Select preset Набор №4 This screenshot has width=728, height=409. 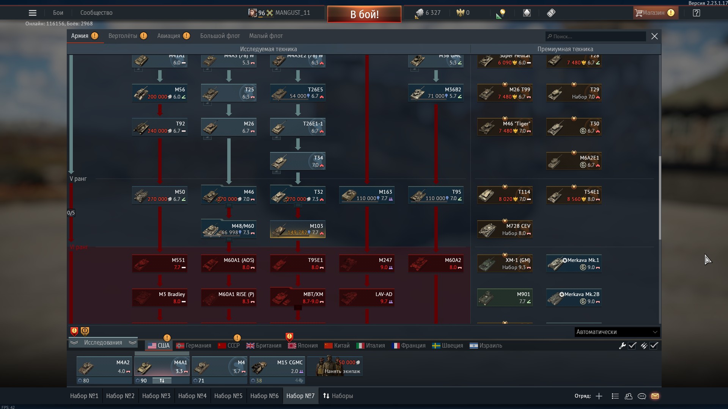[192, 396]
